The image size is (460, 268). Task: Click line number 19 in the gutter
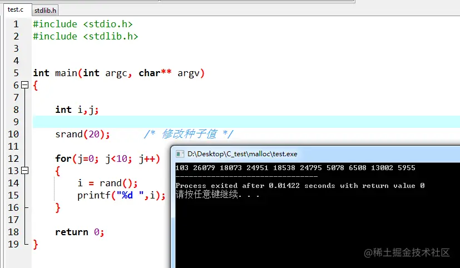pyautogui.click(x=13, y=244)
